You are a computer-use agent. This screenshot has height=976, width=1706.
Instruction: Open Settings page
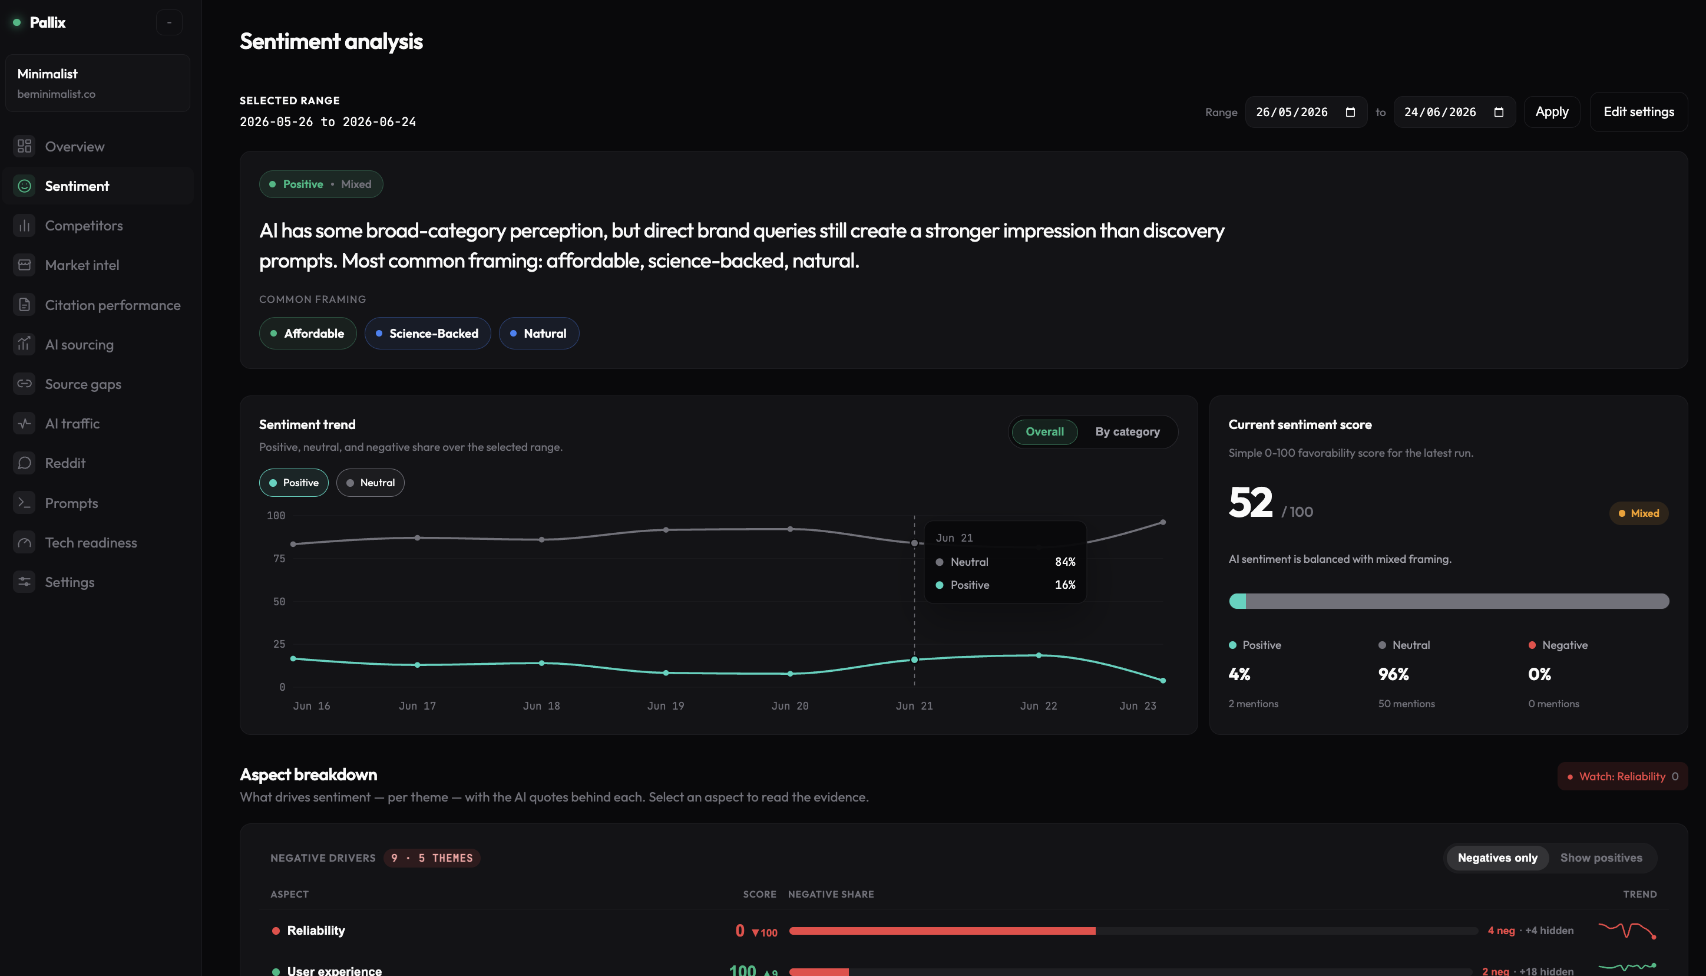point(98,582)
